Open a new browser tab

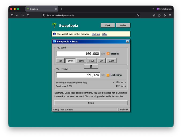pyautogui.click(x=62, y=9)
